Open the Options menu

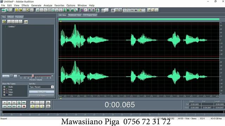[x=71, y=6]
